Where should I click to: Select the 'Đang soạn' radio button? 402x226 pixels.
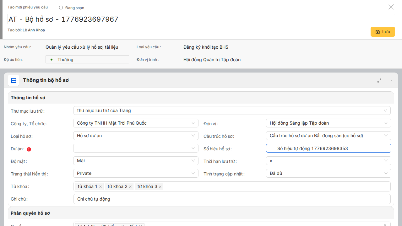(x=61, y=8)
